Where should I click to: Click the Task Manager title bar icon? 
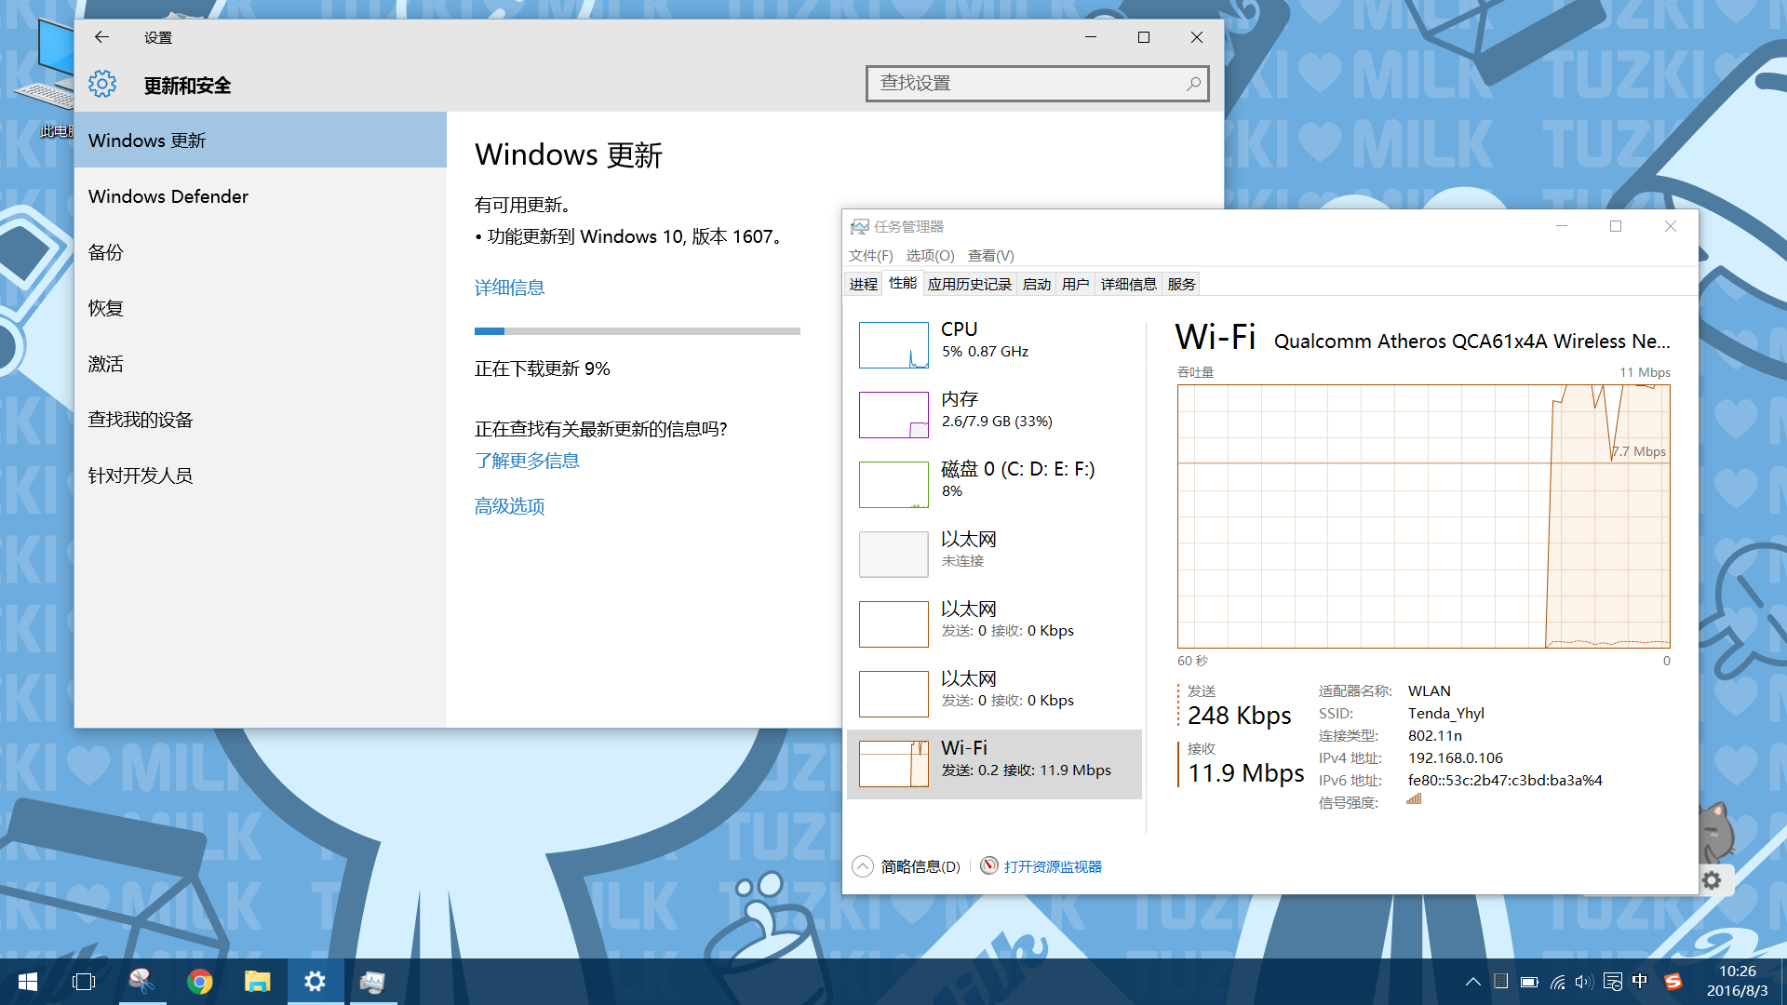pos(859,226)
